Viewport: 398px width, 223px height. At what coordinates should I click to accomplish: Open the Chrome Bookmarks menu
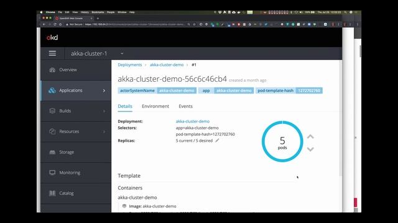[98, 12]
